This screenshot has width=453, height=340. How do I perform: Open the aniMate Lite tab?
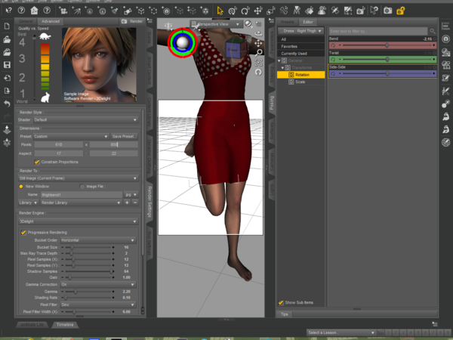pyautogui.click(x=32, y=325)
